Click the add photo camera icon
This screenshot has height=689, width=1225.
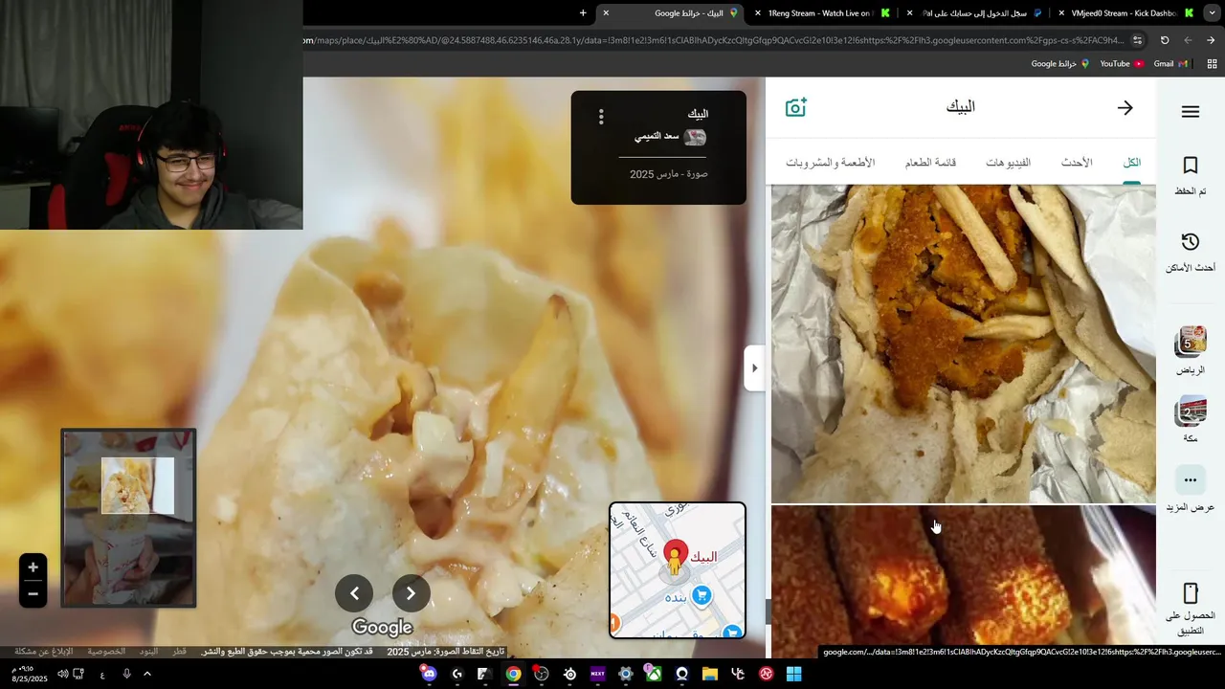point(796,107)
